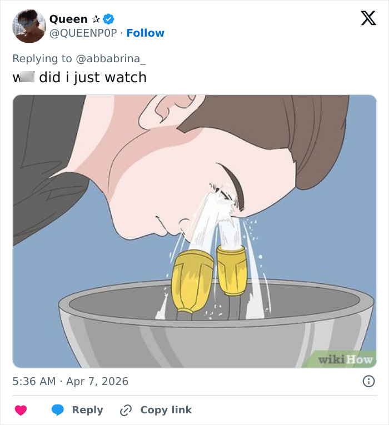This screenshot has height=425, width=389.
Task: Click the "Replying to" label
Action: click(42, 58)
